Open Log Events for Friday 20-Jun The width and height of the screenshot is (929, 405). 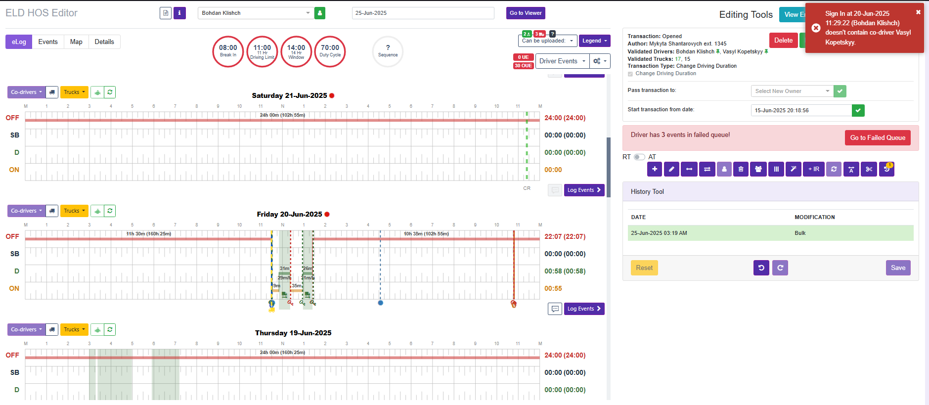(584, 309)
